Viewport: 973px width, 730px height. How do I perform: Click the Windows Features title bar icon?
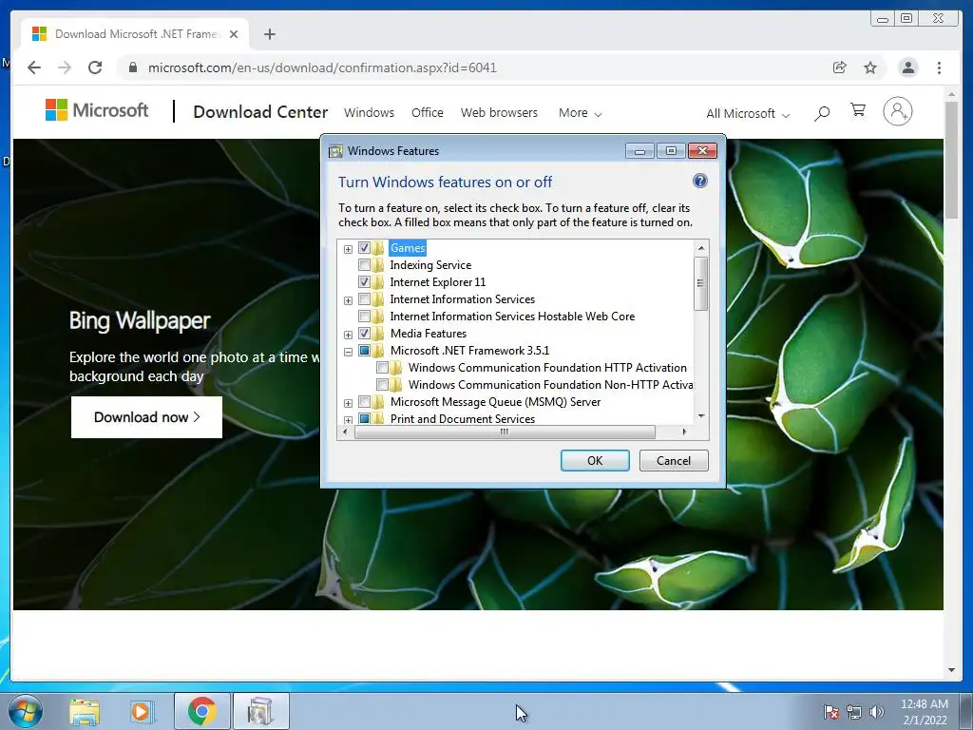point(335,151)
